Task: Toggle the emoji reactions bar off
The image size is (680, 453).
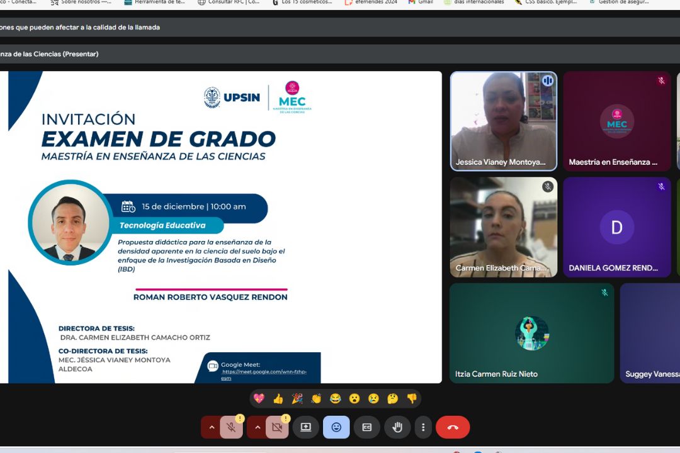Action: (x=336, y=427)
